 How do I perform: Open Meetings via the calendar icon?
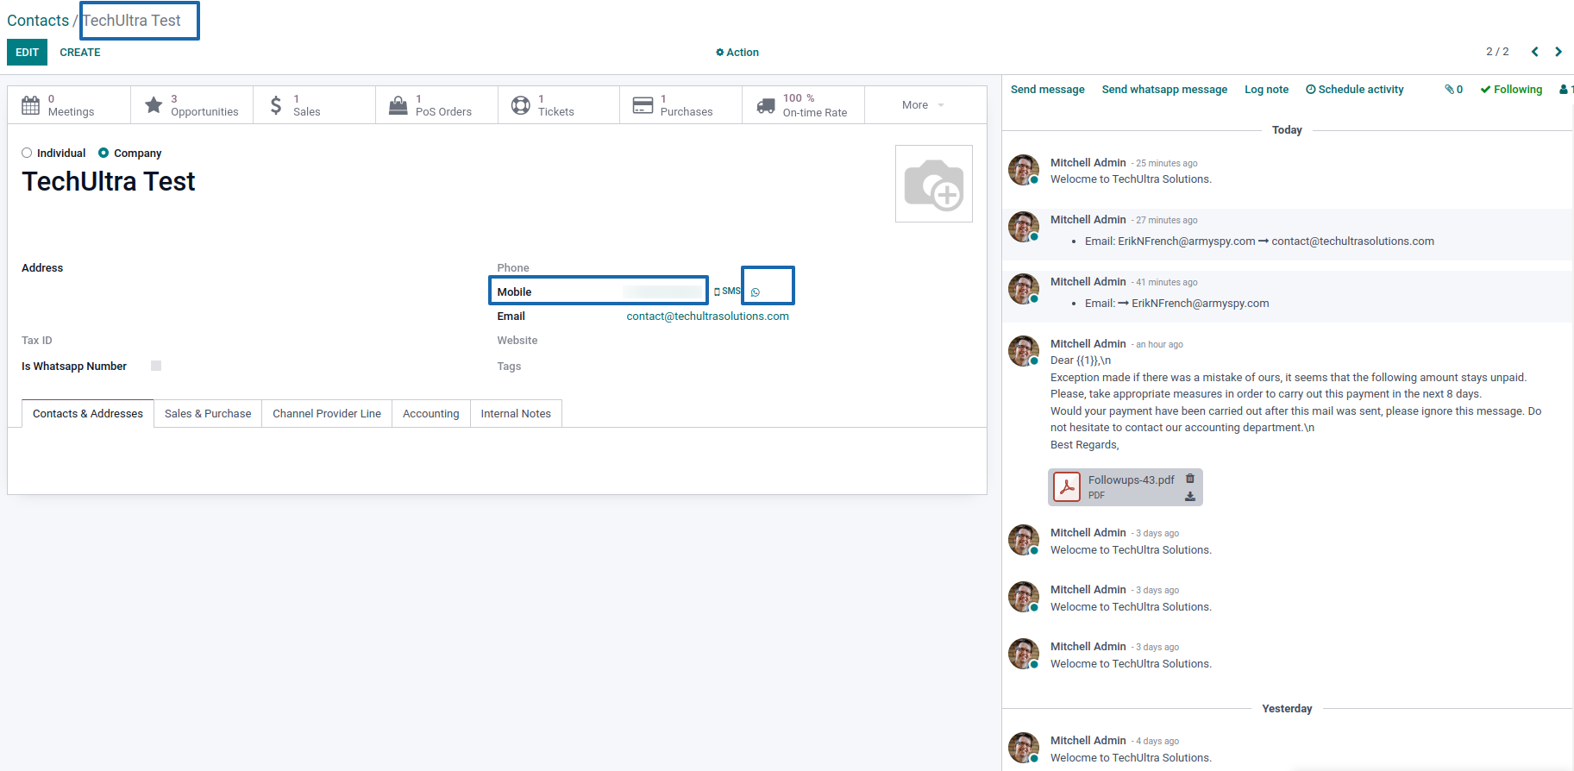click(x=31, y=105)
